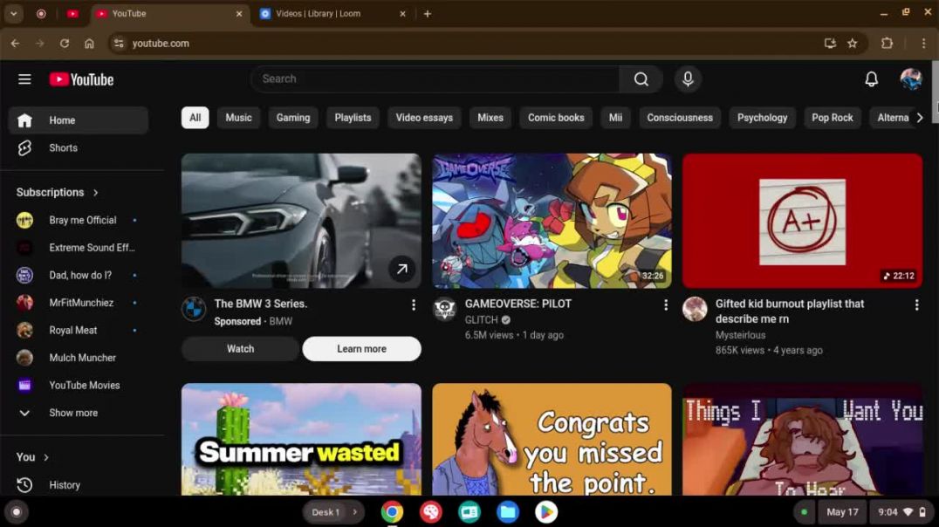Show more category chips with right arrow
The image size is (939, 527).
click(920, 118)
